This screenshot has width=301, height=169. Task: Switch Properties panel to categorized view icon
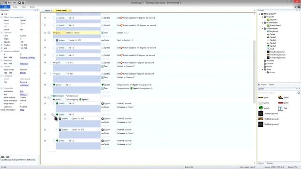point(2,14)
